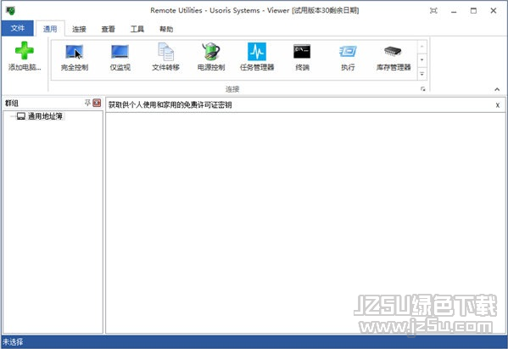Dismiss the free license key banner
Viewport: 508px width, 349px height.
[498, 105]
